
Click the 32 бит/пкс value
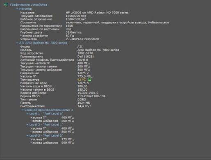[x=74, y=32]
